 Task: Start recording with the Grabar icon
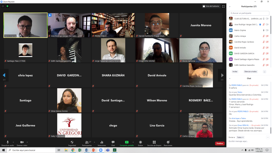point(140,143)
